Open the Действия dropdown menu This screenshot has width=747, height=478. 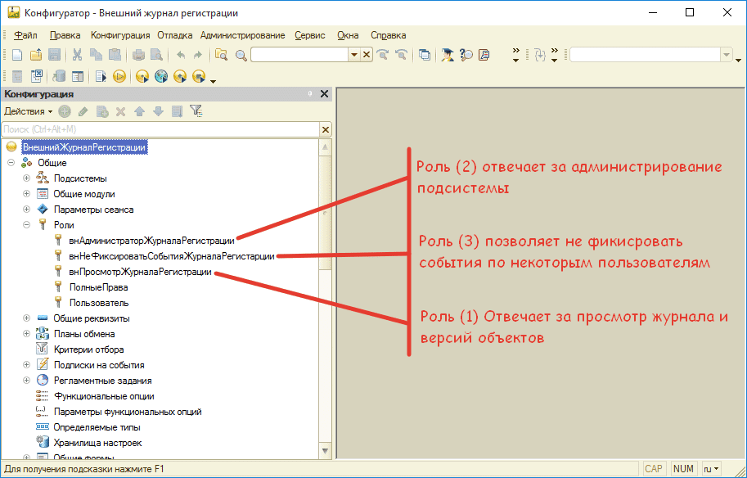(x=28, y=111)
